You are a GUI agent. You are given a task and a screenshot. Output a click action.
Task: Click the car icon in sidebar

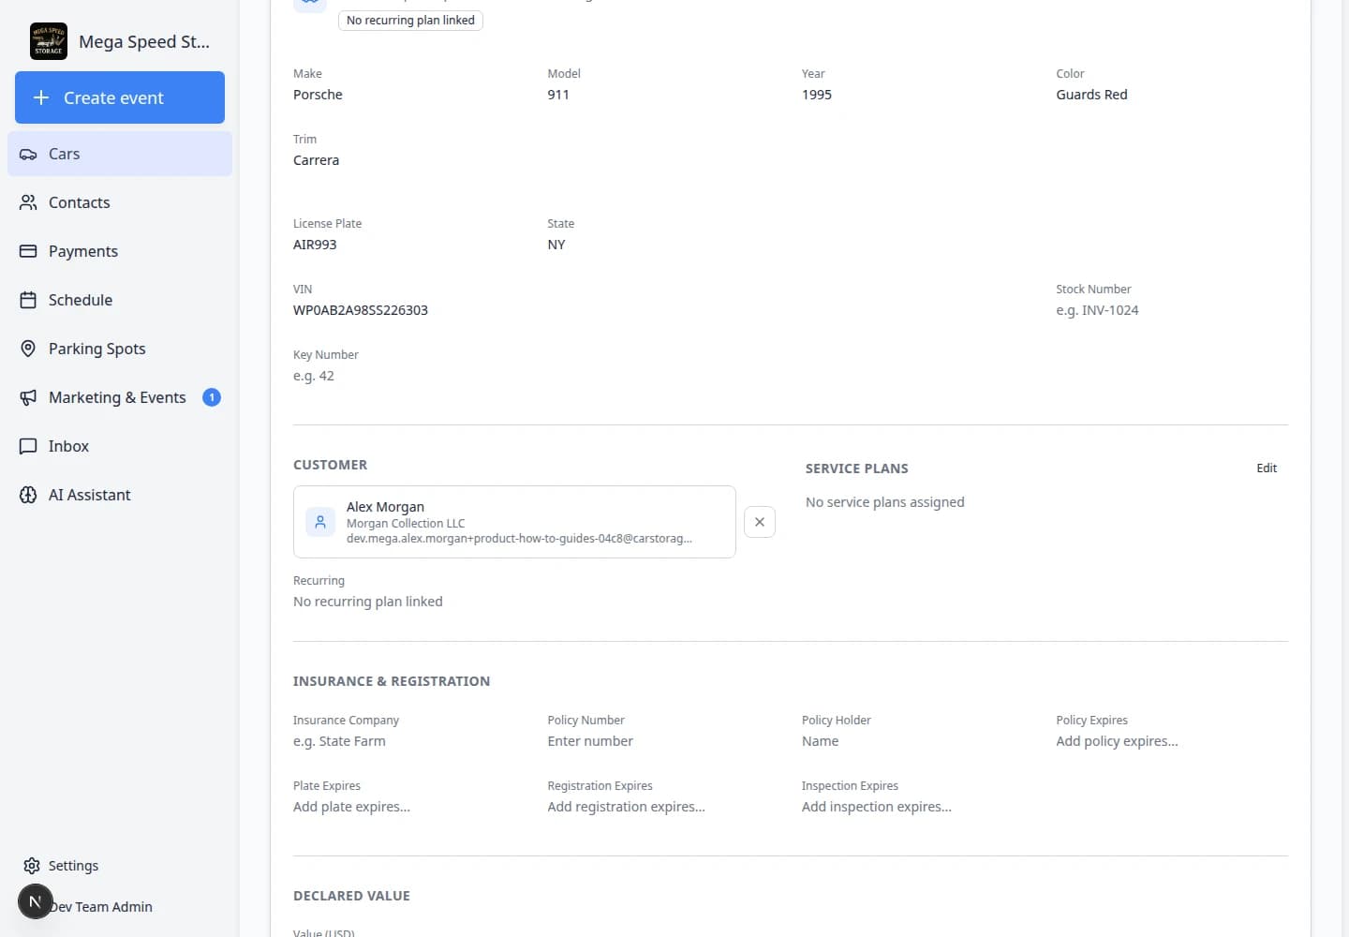coord(28,154)
